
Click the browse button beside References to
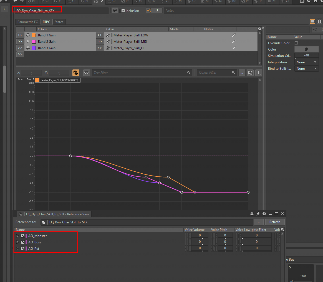point(259,222)
